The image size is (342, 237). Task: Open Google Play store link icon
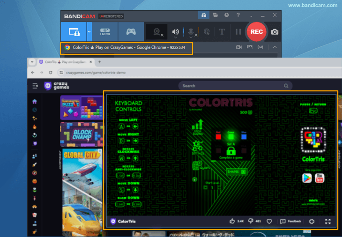click(x=307, y=178)
